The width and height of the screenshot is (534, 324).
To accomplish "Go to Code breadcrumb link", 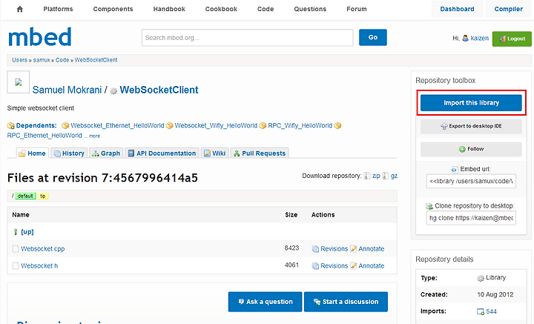I will 62,60.
